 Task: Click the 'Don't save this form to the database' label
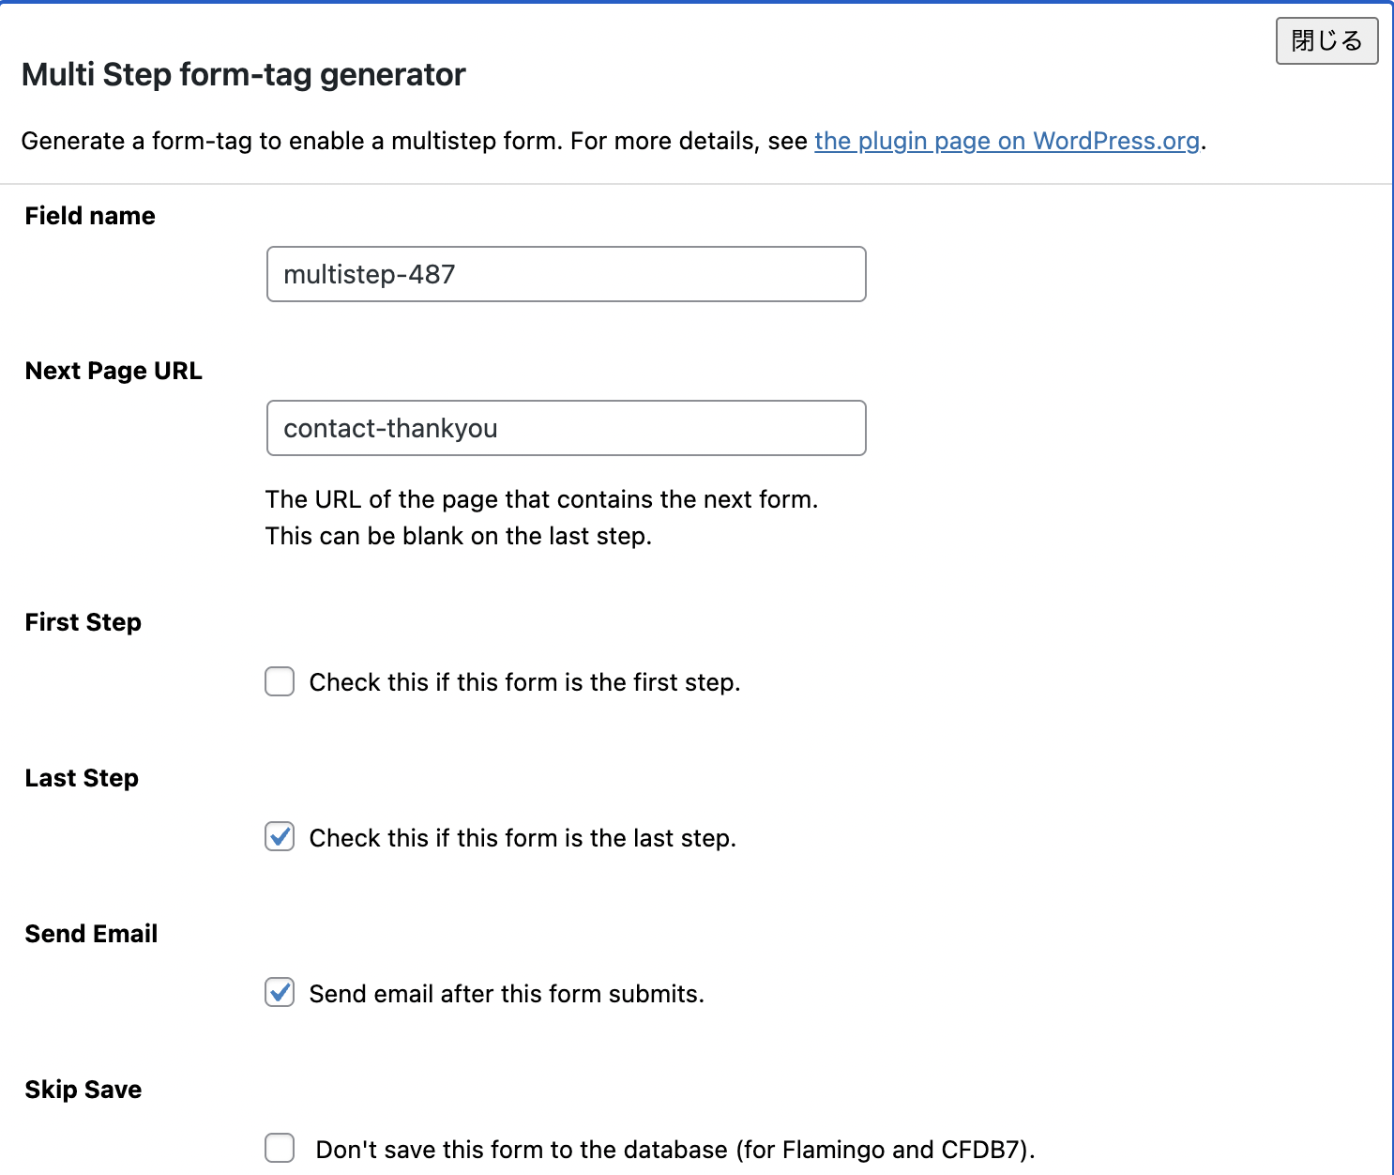click(674, 1150)
